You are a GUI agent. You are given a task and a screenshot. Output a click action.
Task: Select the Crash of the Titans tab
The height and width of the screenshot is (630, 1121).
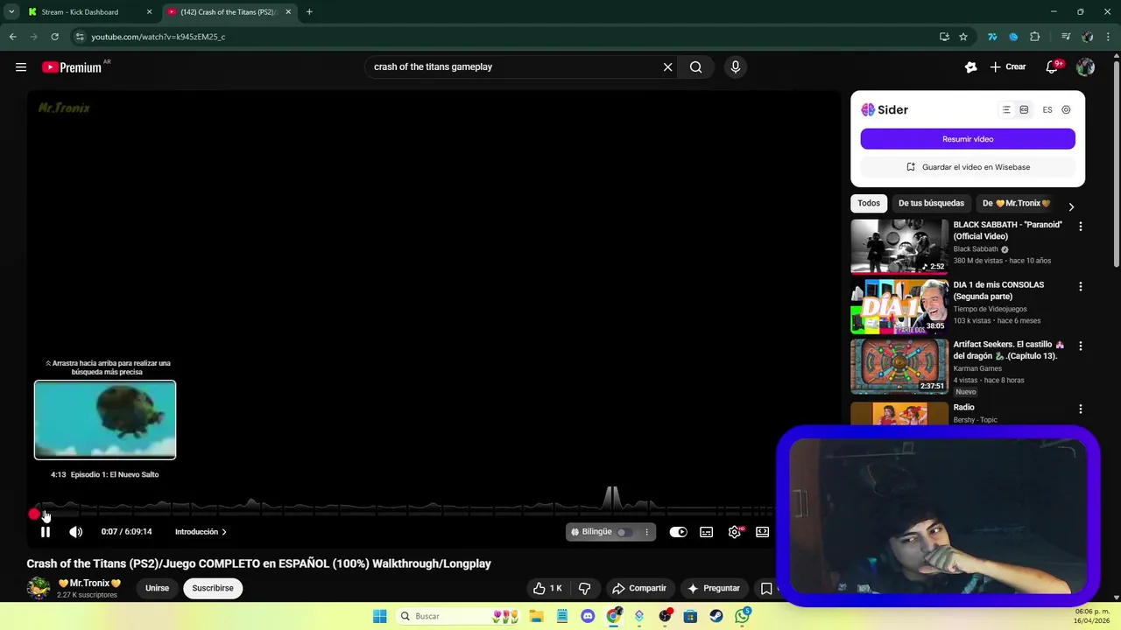point(229,12)
